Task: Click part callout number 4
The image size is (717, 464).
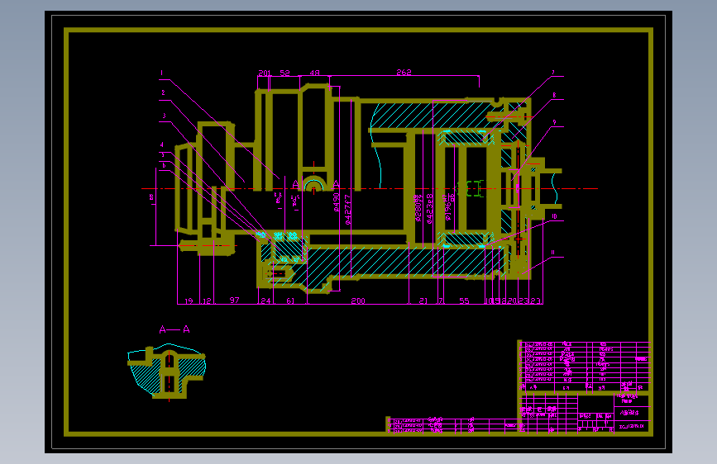Action: (162, 145)
